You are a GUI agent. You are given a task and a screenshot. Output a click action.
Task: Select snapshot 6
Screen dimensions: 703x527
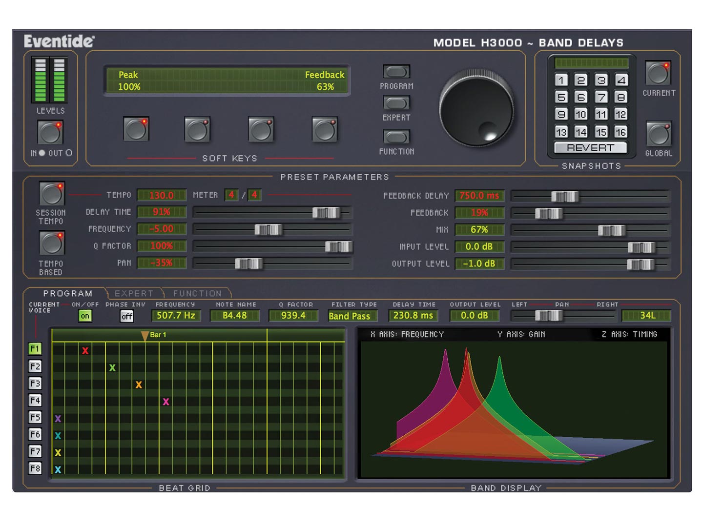[x=581, y=97]
